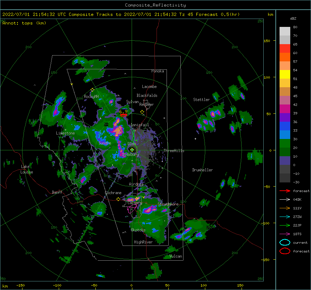The width and height of the screenshot is (311, 290).
Task: Click the UTC Composite Tracks timestamp header
Action: pyautogui.click(x=121, y=14)
